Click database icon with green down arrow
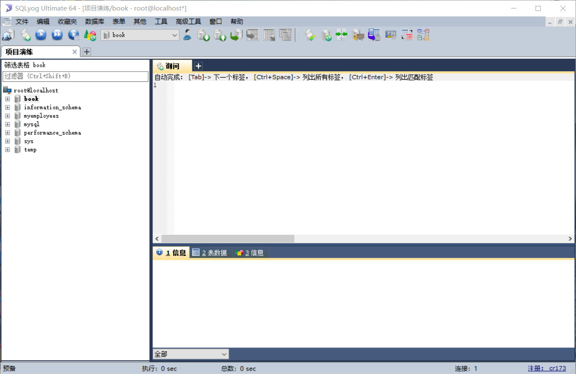Image resolution: width=576 pixels, height=374 pixels. coord(204,35)
